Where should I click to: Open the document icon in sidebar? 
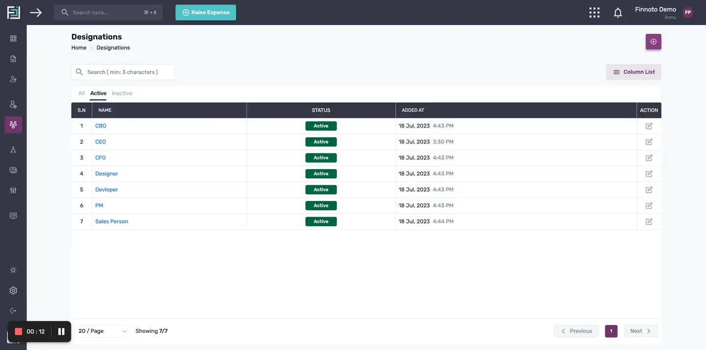[13, 59]
